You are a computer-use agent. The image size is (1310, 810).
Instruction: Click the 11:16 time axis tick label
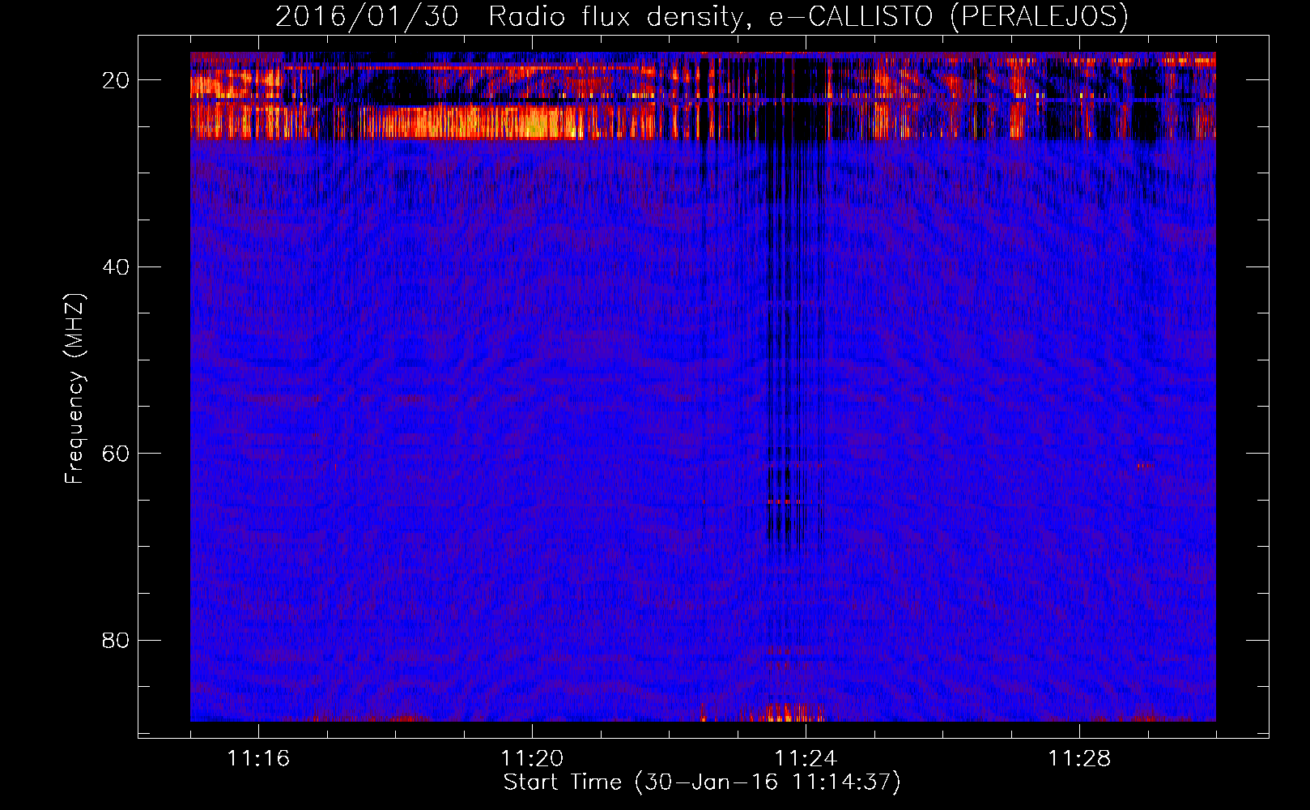[x=258, y=759]
